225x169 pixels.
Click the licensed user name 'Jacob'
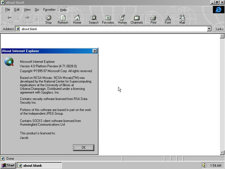click(x=24, y=138)
